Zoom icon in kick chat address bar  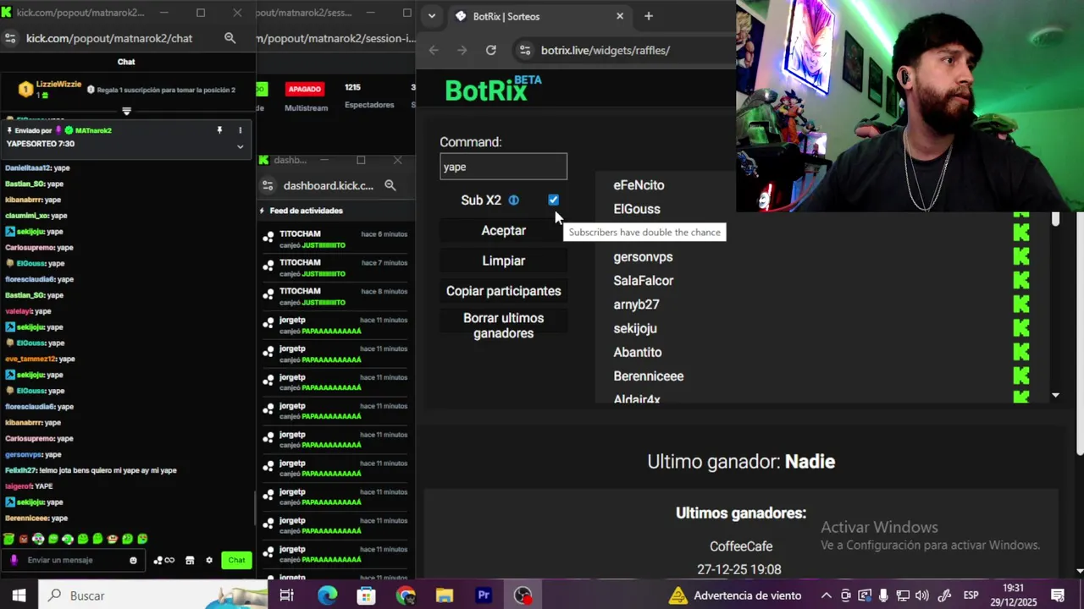click(x=230, y=38)
